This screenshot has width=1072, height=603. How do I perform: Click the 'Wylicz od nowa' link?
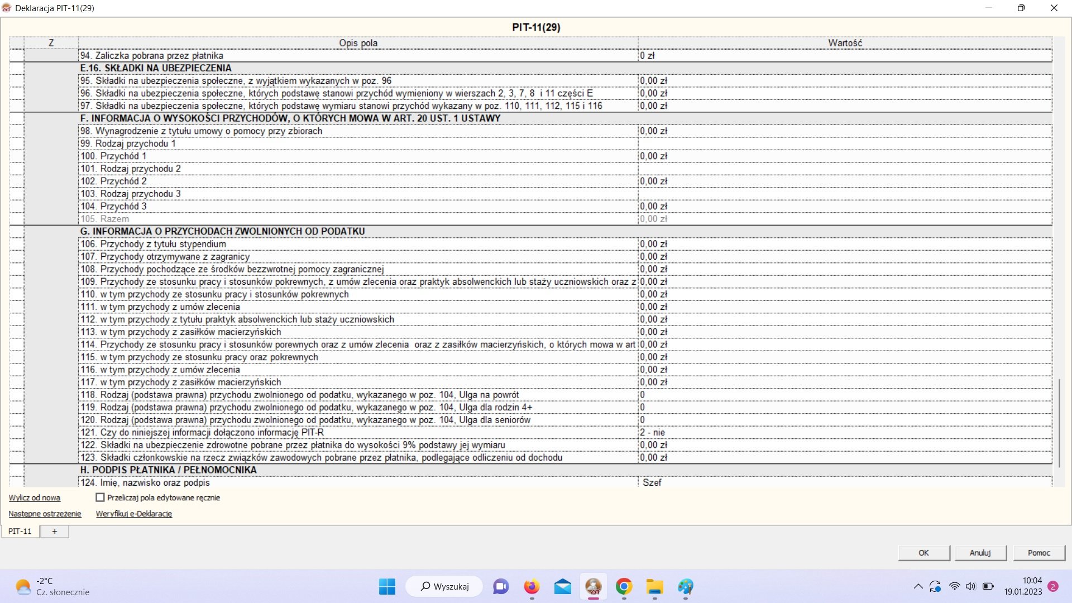(x=35, y=498)
